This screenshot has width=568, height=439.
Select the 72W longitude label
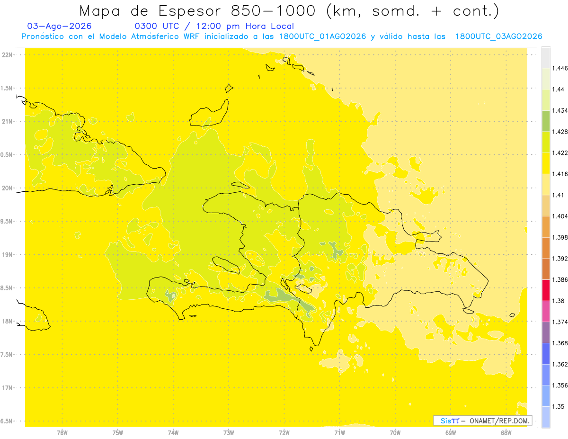[x=284, y=433]
